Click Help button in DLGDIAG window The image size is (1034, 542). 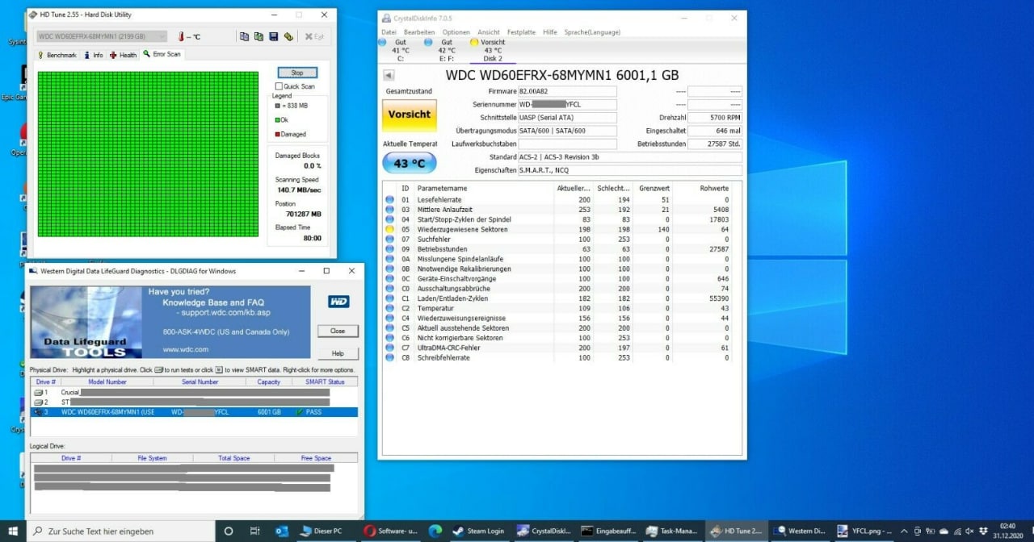[x=338, y=353]
